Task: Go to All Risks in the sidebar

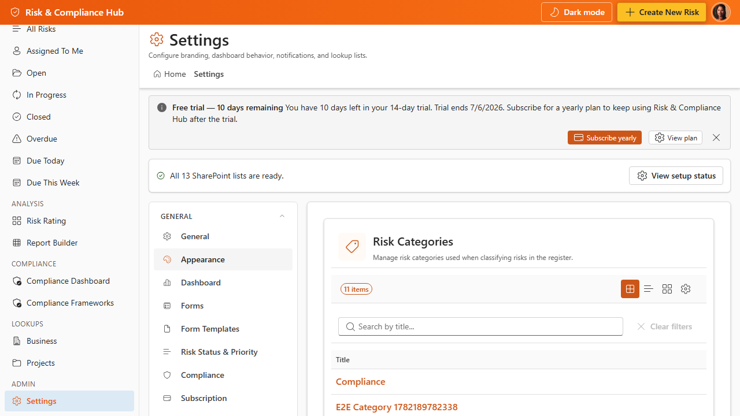Action: (x=69, y=29)
